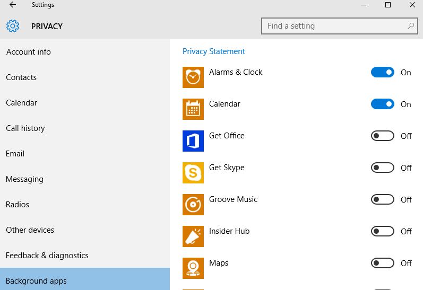Enable Insider Hub background toggle
Image resolution: width=423 pixels, height=290 pixels.
click(x=383, y=231)
